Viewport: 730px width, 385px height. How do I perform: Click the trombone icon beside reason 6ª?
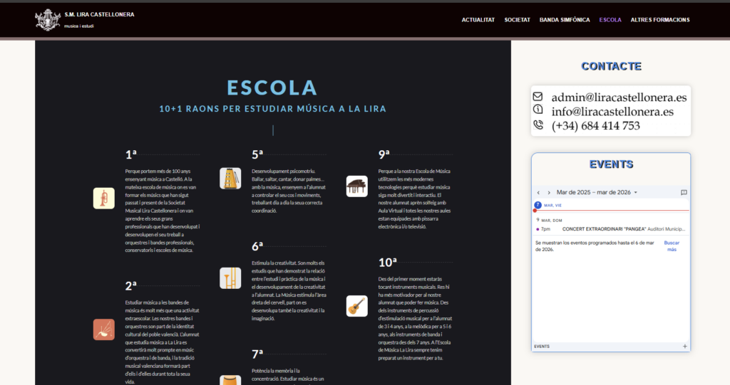click(x=230, y=278)
